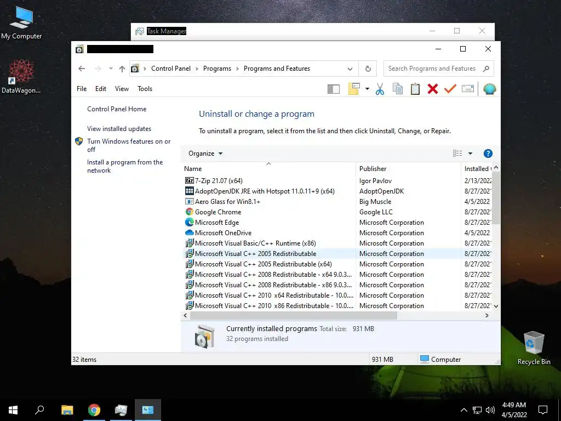Sort list by Publisher column header

tap(408, 169)
